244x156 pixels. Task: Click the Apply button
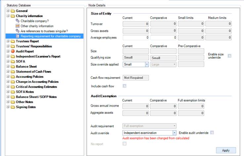225,150
